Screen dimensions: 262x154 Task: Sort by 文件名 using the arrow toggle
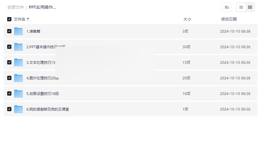point(28,19)
